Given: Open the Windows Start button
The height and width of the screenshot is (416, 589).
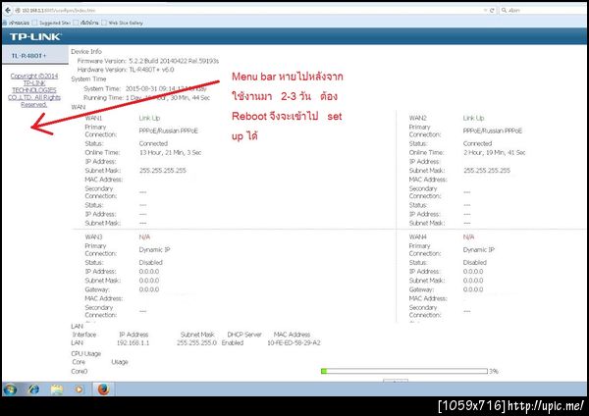Looking at the screenshot, I should click(10, 390).
